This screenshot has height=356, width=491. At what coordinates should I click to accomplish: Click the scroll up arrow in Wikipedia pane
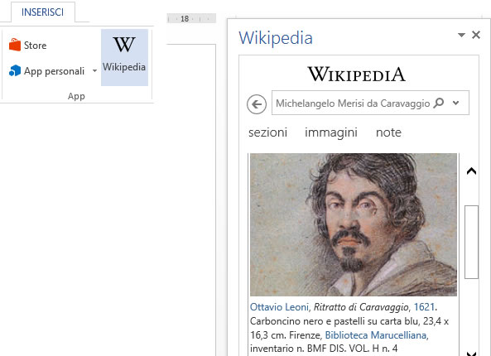[x=471, y=171]
